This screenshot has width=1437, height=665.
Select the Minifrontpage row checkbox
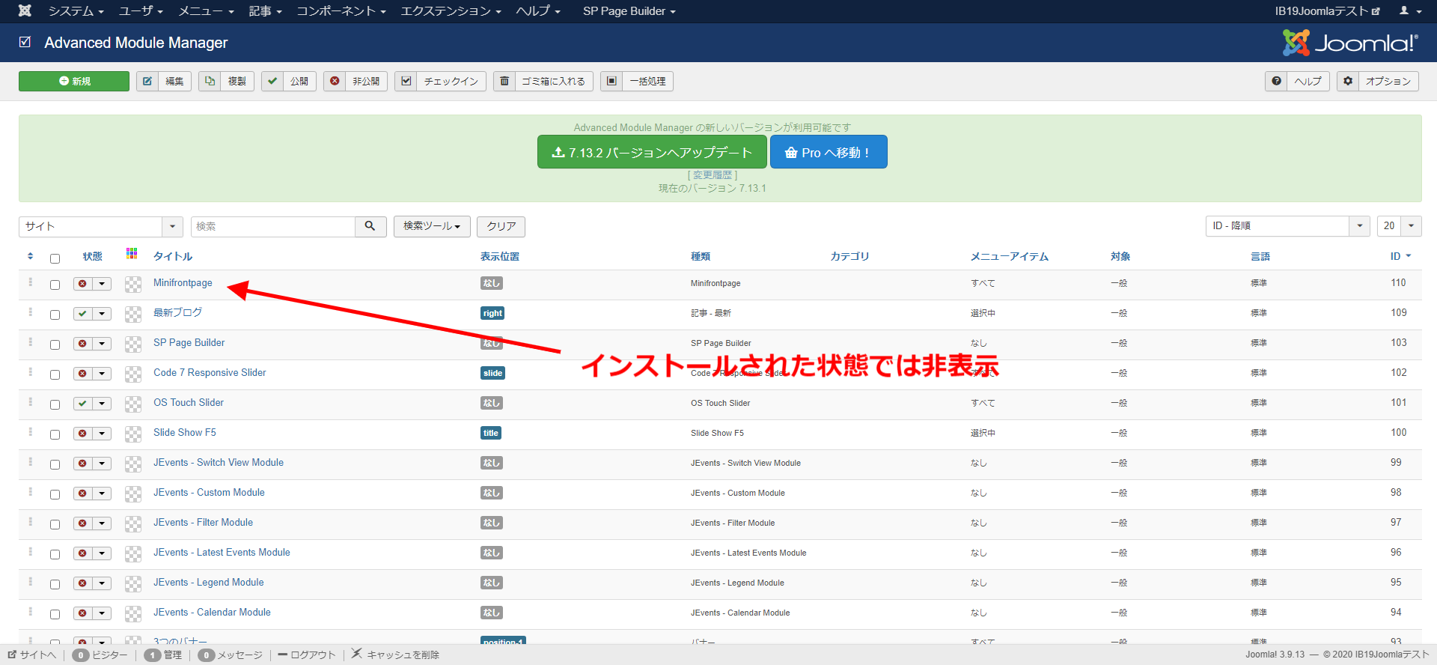[55, 285]
